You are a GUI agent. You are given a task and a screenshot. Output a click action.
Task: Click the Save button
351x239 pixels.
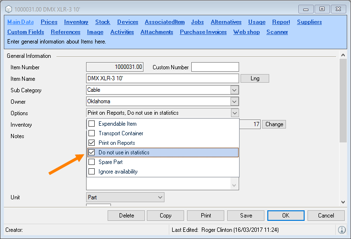point(246,216)
